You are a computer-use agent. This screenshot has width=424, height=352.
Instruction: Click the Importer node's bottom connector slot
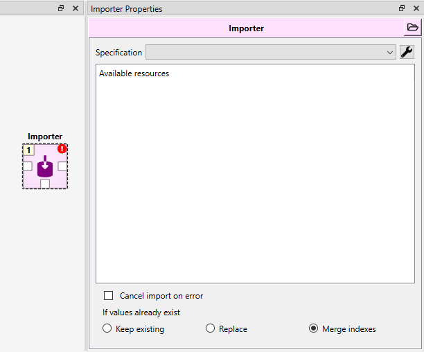(x=45, y=184)
